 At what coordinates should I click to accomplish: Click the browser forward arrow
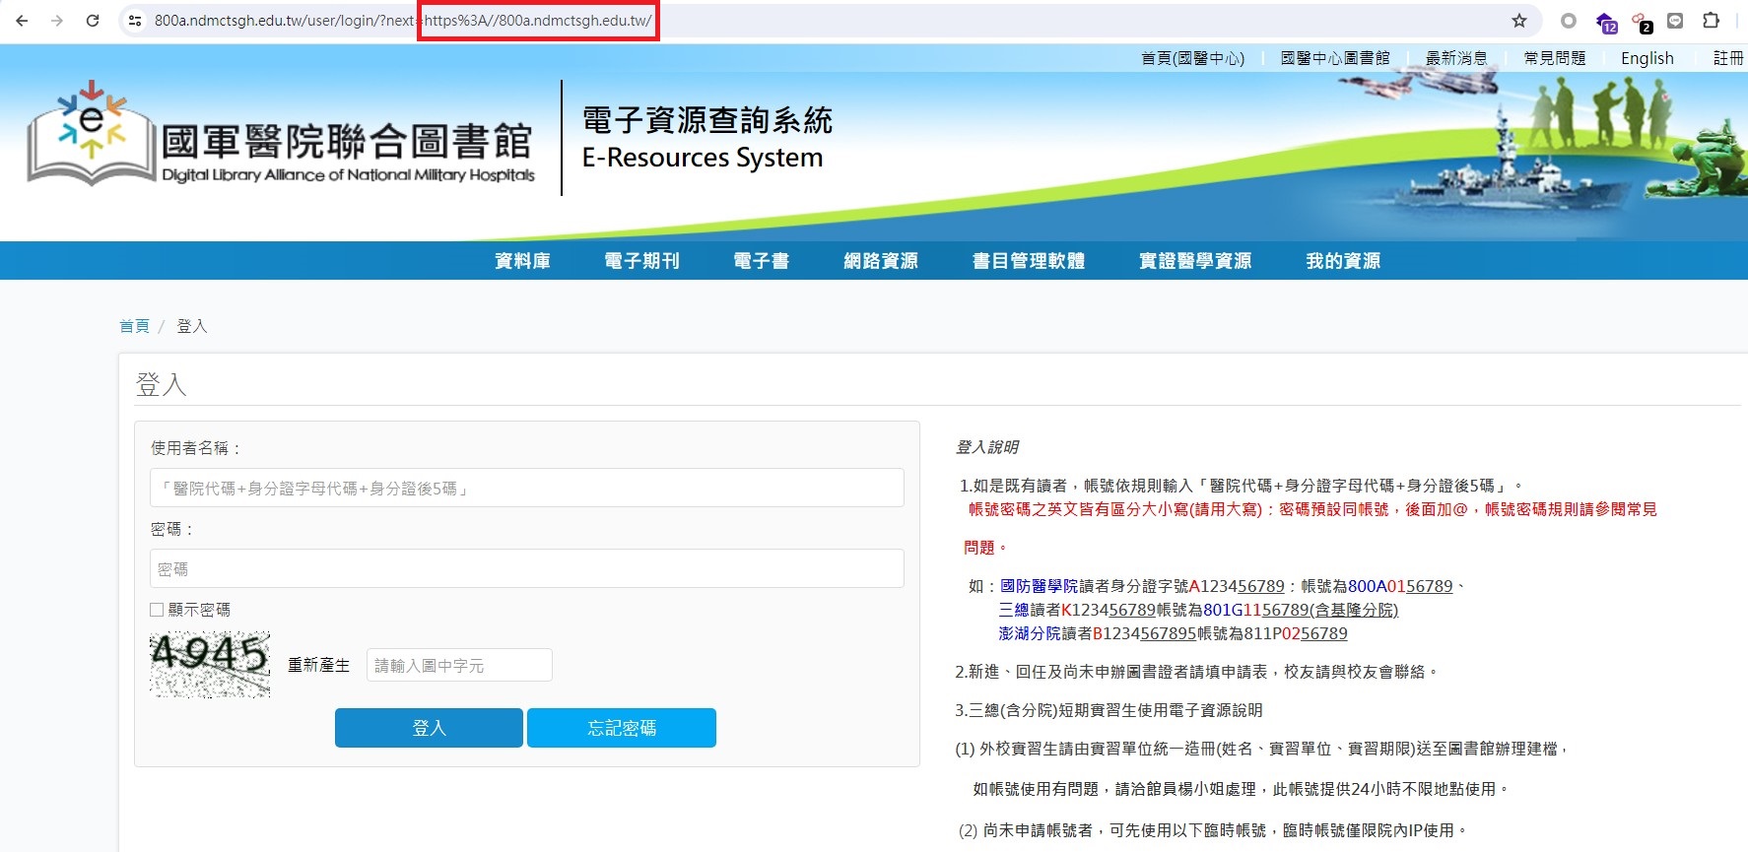(x=57, y=21)
